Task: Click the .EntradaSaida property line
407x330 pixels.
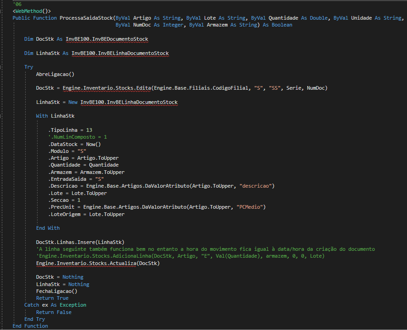Action: click(x=76, y=179)
